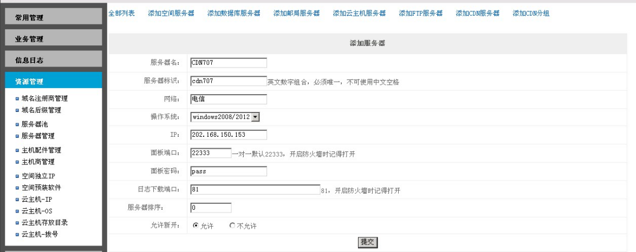Expand the 常用管理 sidebar section

coord(53,17)
